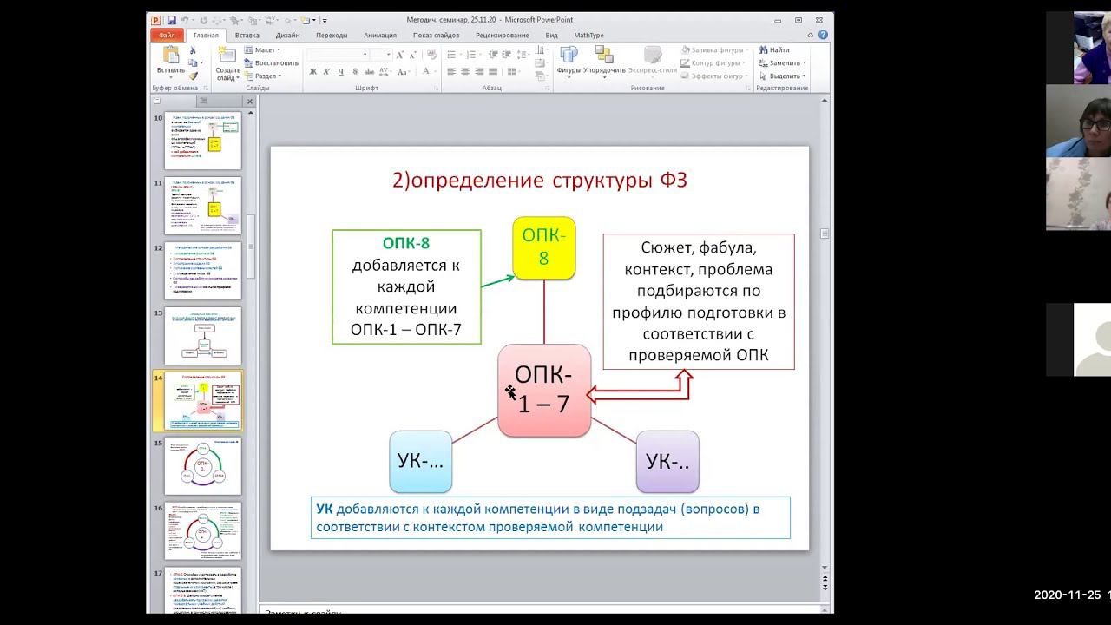The height and width of the screenshot is (625, 1111).
Task: Open the Макет layout dropdown
Action: [x=260, y=49]
